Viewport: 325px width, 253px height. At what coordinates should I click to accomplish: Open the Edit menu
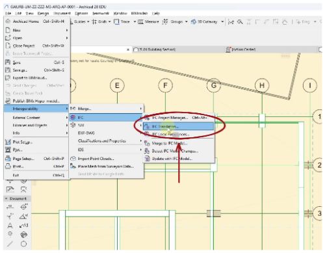18,14
